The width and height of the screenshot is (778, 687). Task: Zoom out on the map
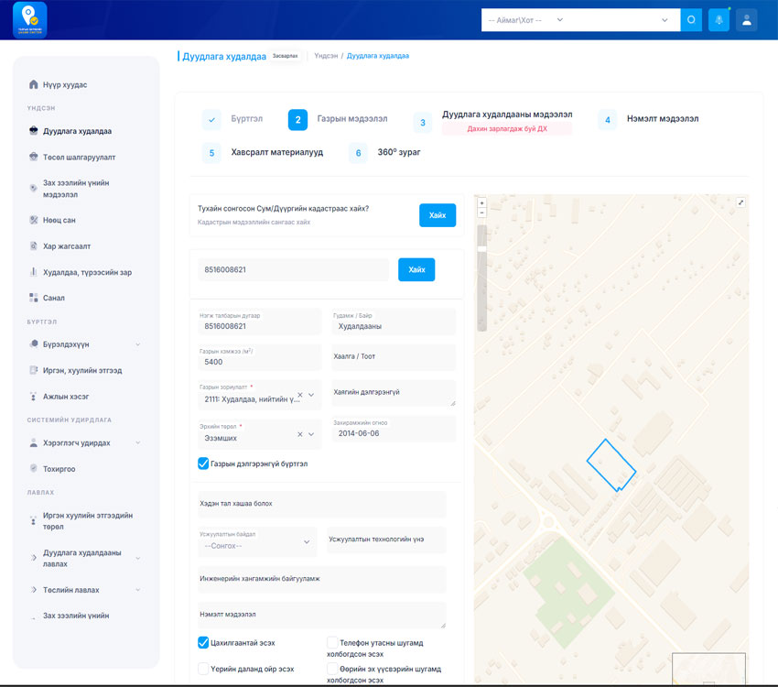click(x=482, y=213)
